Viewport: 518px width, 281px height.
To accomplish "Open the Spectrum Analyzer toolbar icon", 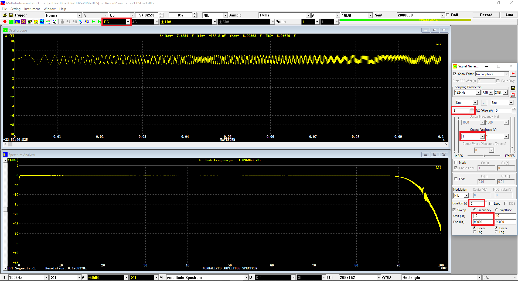I will click(x=17, y=22).
